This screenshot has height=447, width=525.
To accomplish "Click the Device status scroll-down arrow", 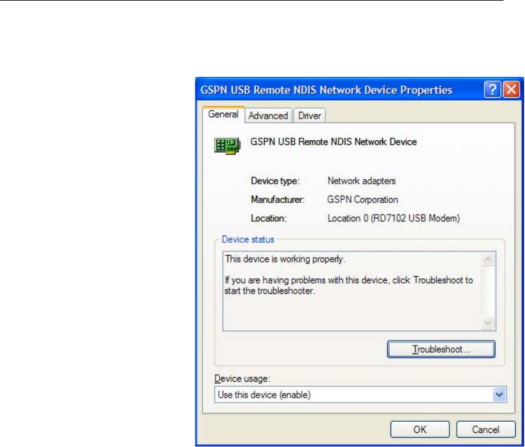I will click(488, 323).
